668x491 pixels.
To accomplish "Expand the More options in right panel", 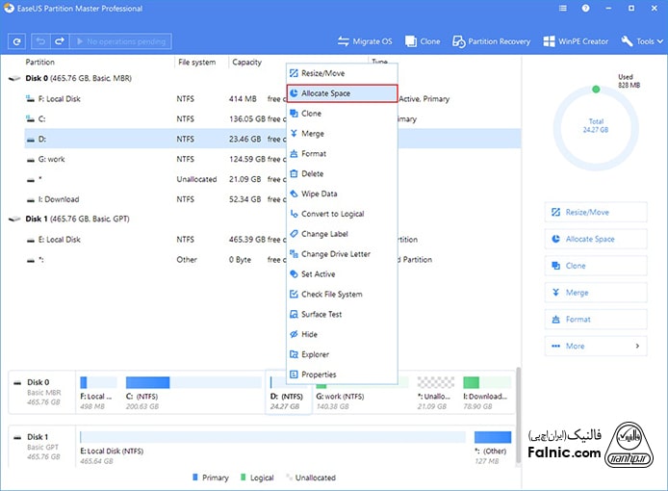I will 594,346.
